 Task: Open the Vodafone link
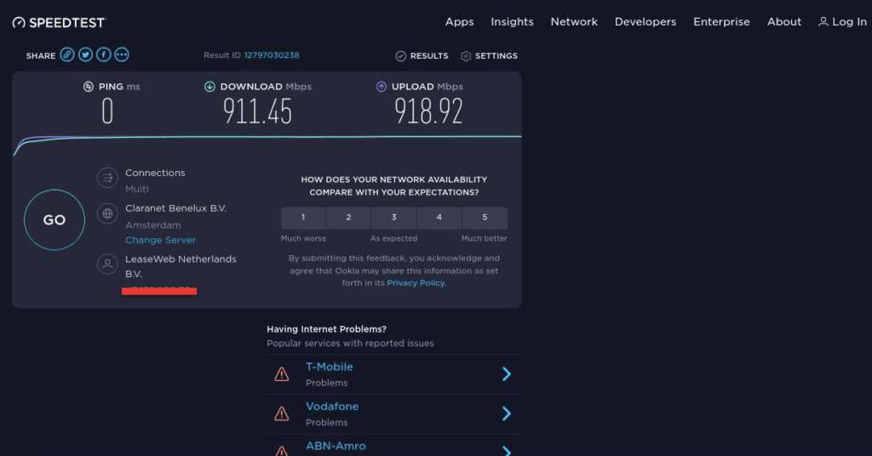[x=332, y=406]
